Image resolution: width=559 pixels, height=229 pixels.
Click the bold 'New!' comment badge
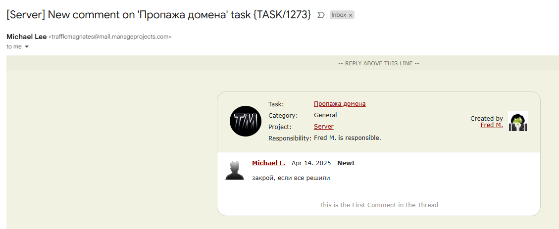[346, 163]
